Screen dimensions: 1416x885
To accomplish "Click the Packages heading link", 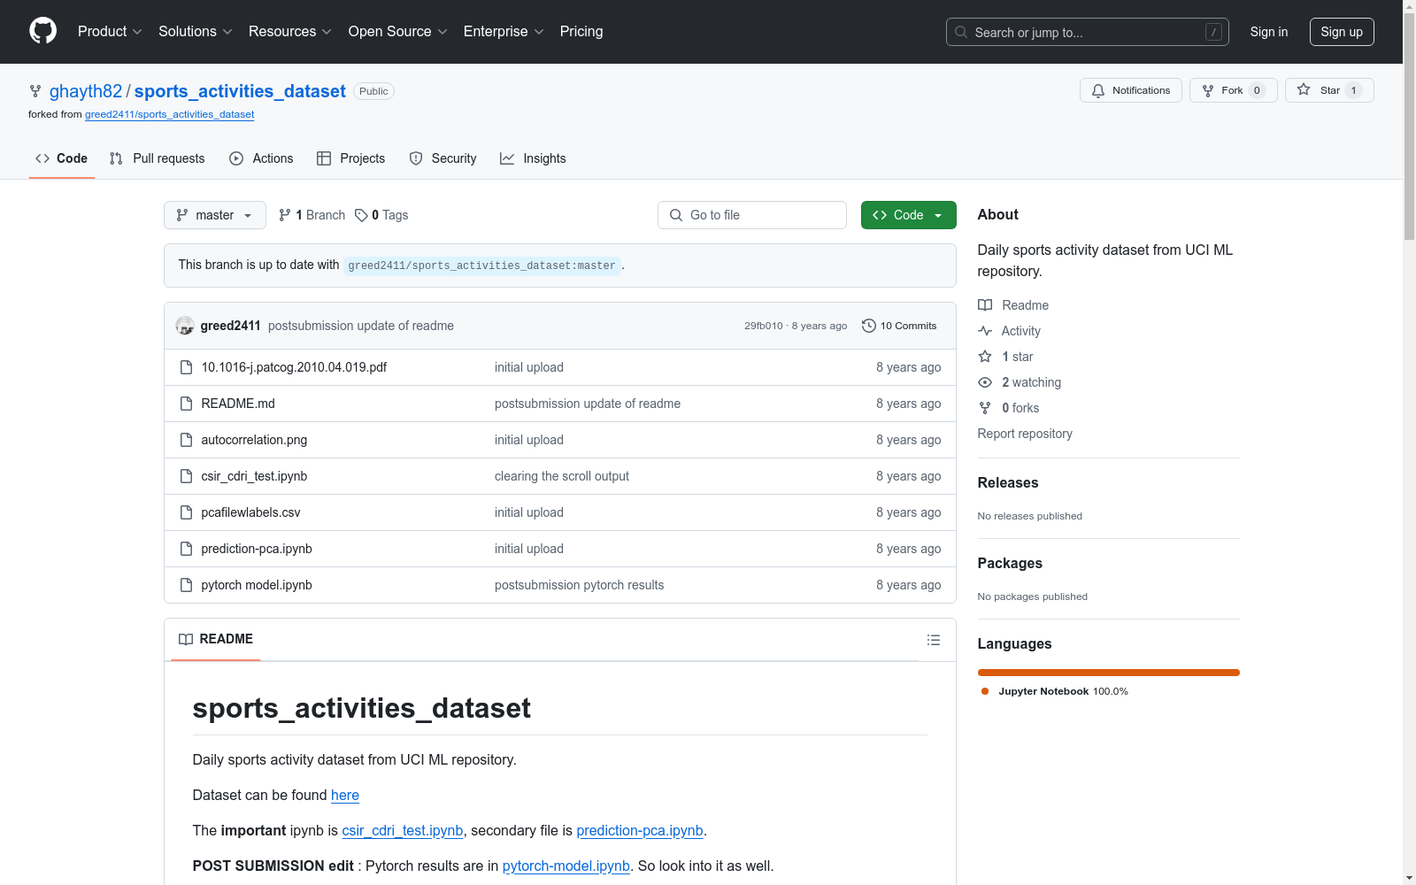I will (1010, 563).
